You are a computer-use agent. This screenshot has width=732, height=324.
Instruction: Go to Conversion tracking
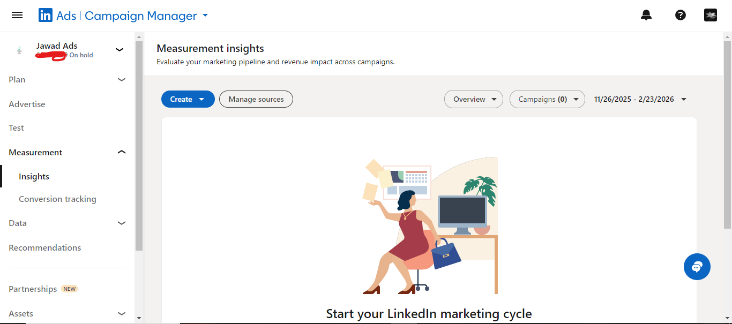(57, 199)
